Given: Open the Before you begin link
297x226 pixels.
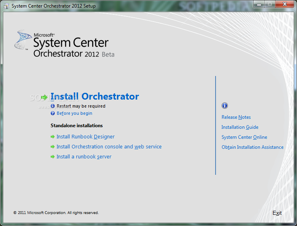Looking at the screenshot, I should pos(74,113).
